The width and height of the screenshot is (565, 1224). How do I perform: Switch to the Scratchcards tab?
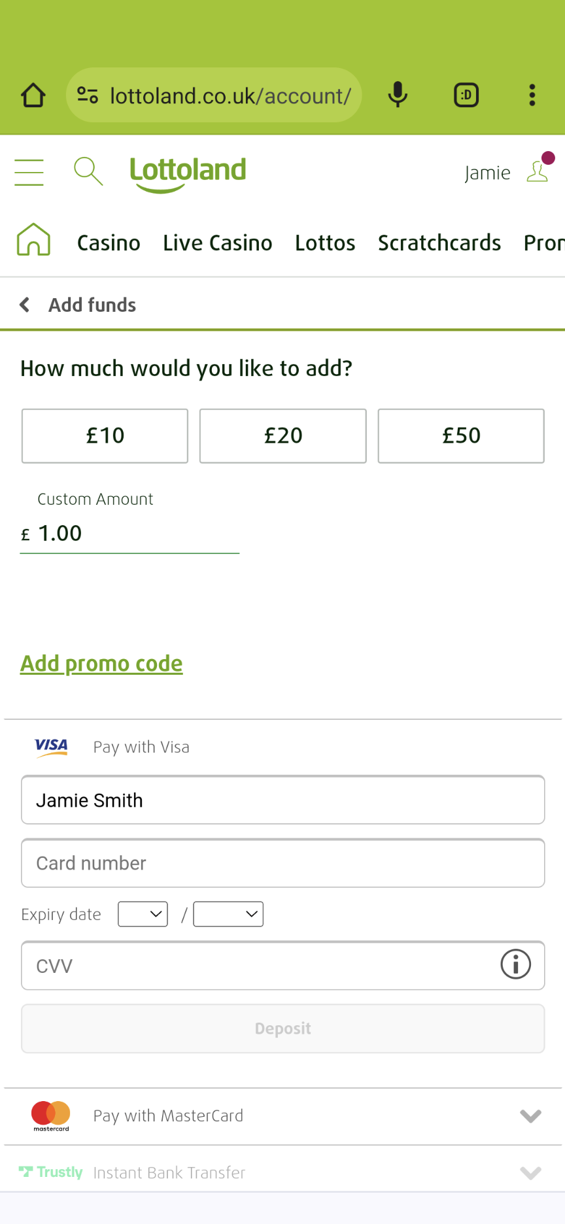tap(439, 243)
